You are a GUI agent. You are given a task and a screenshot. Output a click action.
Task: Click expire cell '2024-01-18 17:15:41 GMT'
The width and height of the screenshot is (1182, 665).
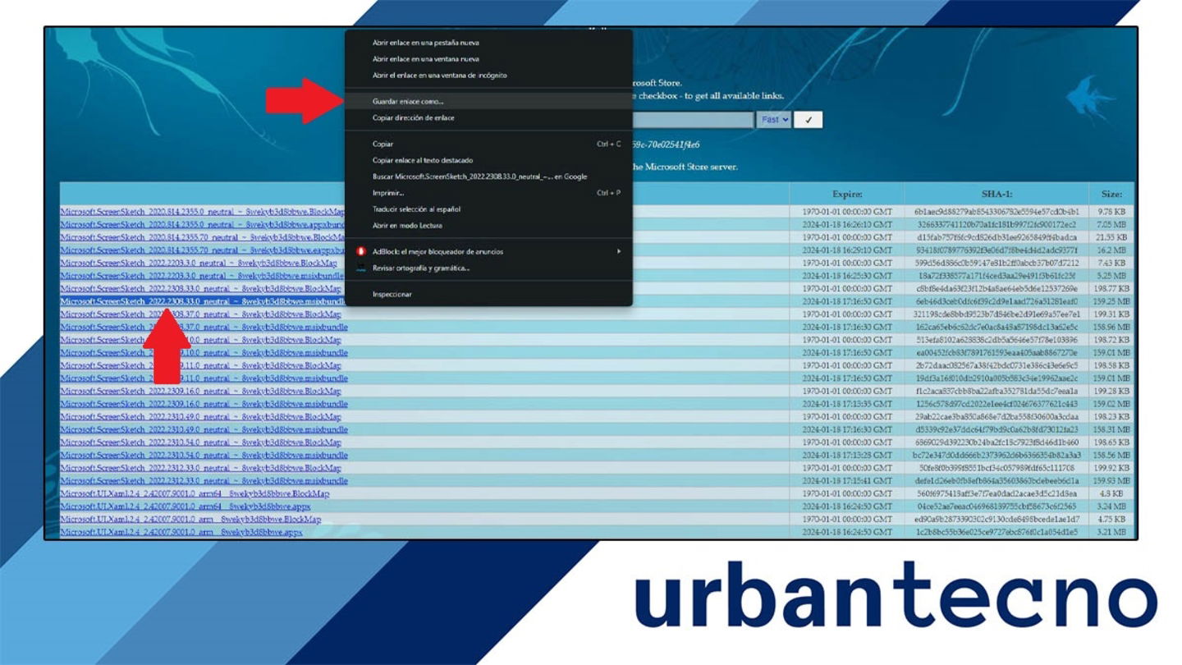click(x=847, y=480)
